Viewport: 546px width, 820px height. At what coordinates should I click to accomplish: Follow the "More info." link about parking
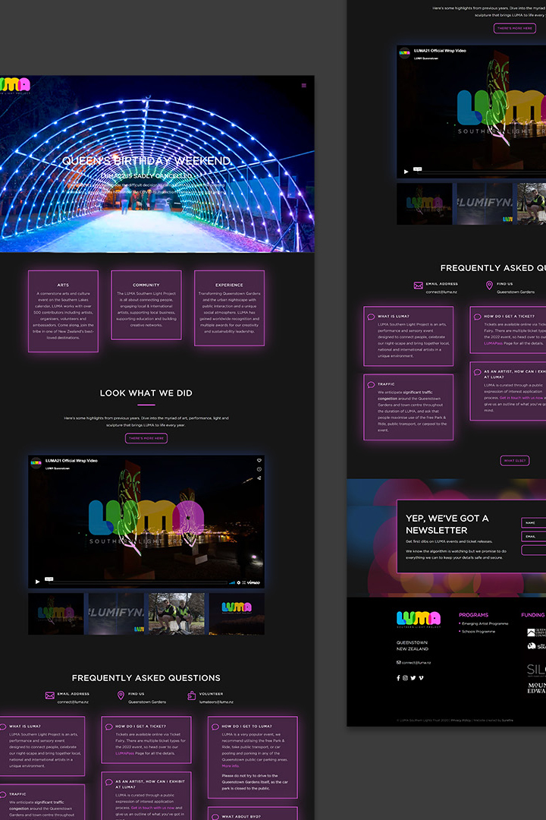[231, 766]
